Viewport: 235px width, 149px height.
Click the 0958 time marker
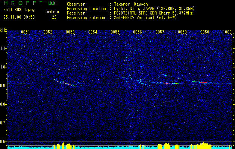pos(182,32)
